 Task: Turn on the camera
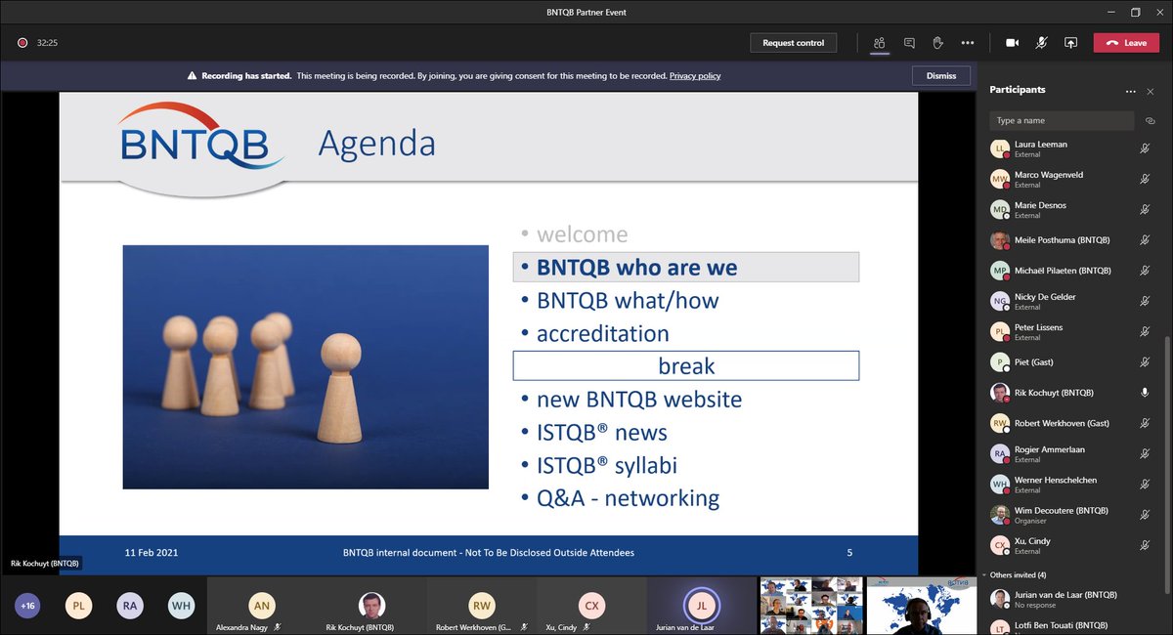1013,43
